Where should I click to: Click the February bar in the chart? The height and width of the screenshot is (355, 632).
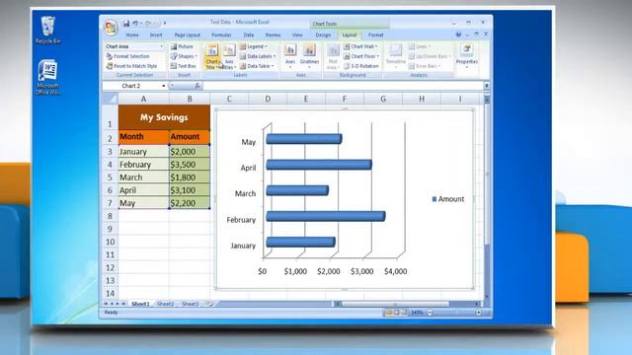click(326, 217)
